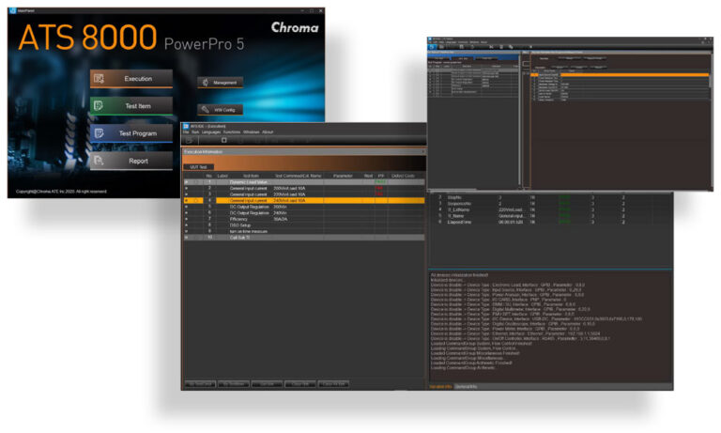Open Windows menu in Execution window
Viewport: 721px width, 433px height.
coord(251,132)
